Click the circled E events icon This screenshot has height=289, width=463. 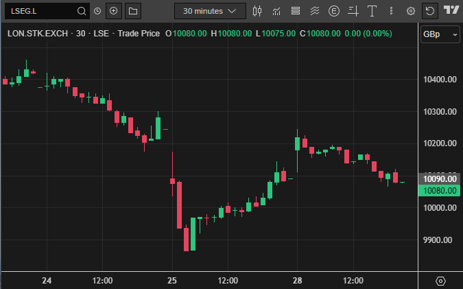click(x=333, y=11)
